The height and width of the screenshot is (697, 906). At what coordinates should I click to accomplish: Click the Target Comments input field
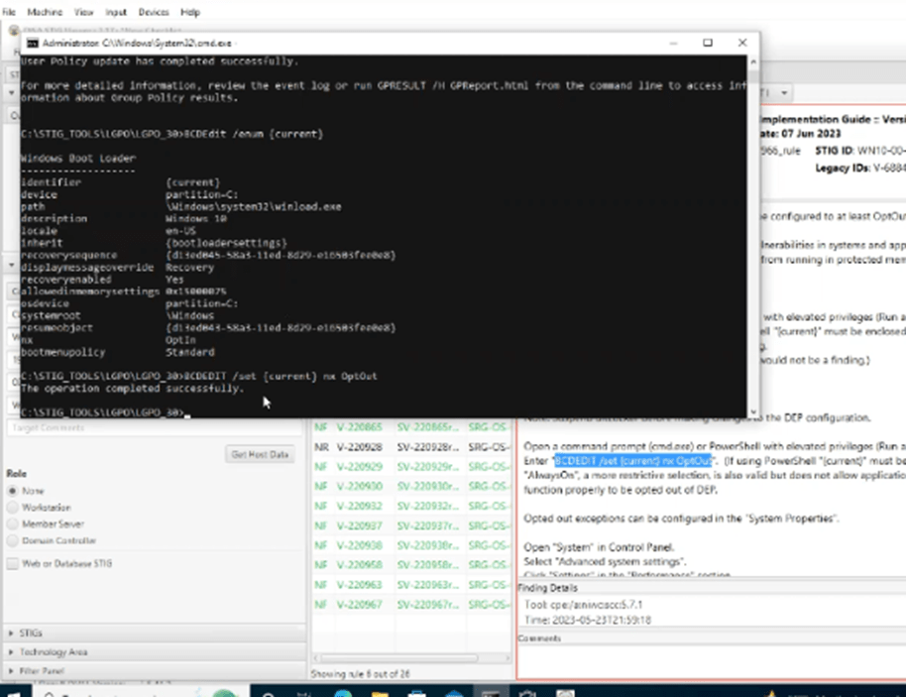point(149,427)
